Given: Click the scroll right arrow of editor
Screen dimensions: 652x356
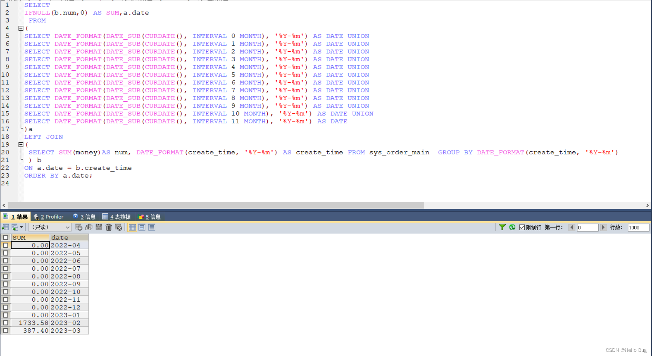Looking at the screenshot, I should tap(648, 205).
